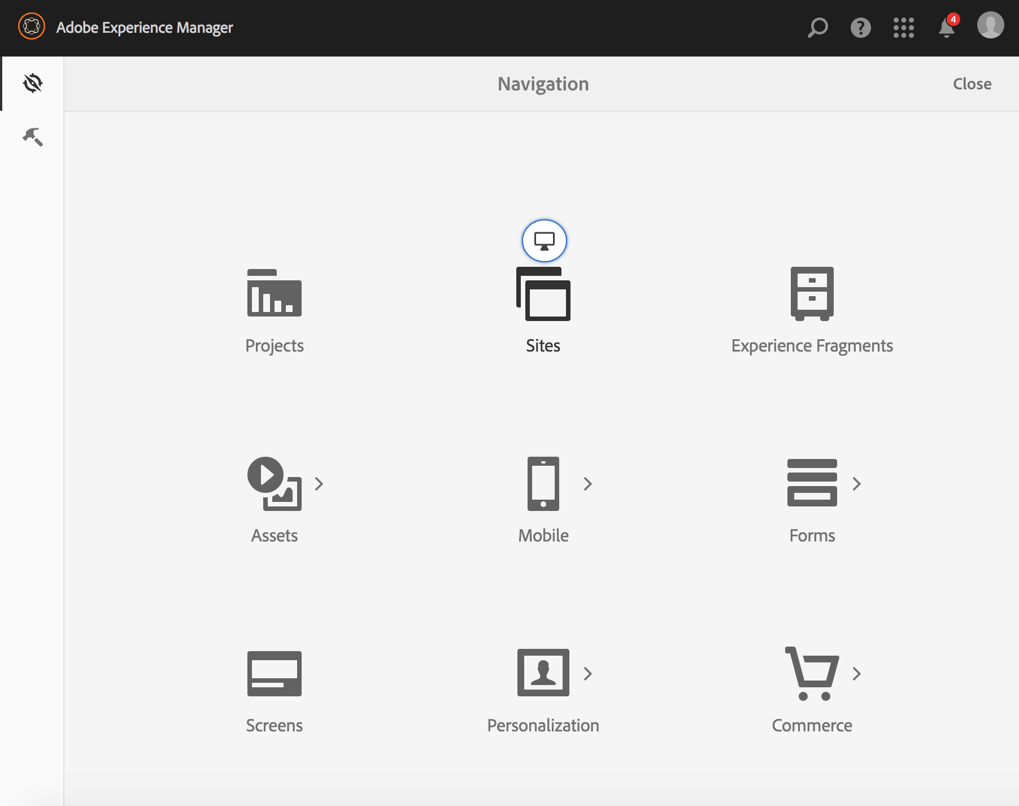Open notifications showing 4 alerts

[946, 29]
